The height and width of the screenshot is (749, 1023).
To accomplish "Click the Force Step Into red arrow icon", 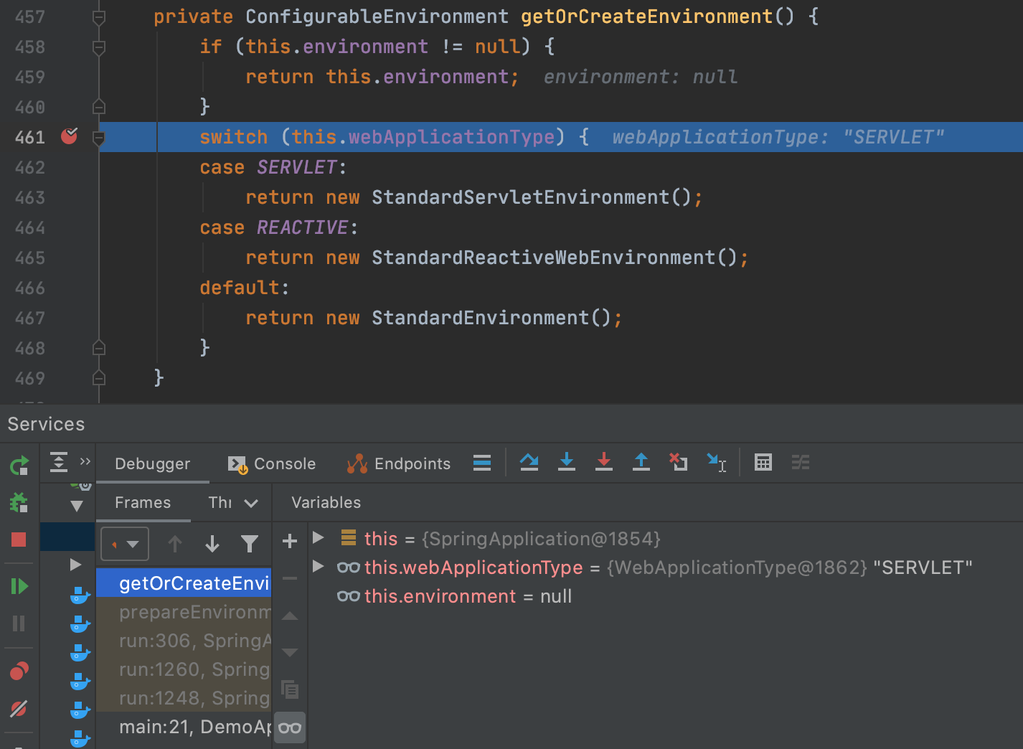I will [604, 462].
